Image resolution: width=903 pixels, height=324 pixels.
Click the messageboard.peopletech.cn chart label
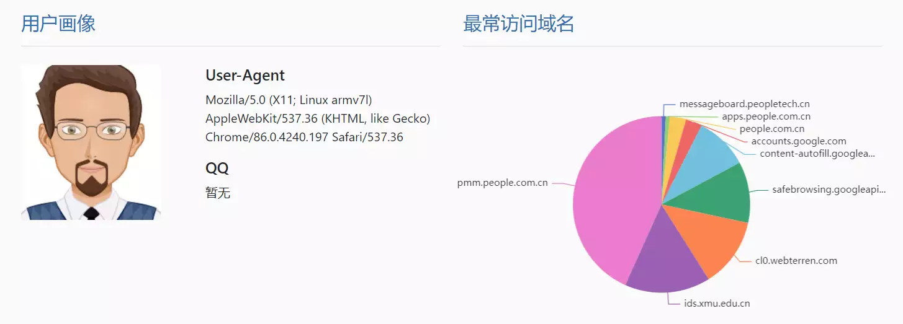click(x=744, y=104)
